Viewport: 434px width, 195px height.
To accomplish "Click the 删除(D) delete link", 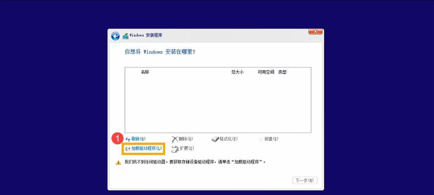I will click(x=186, y=139).
